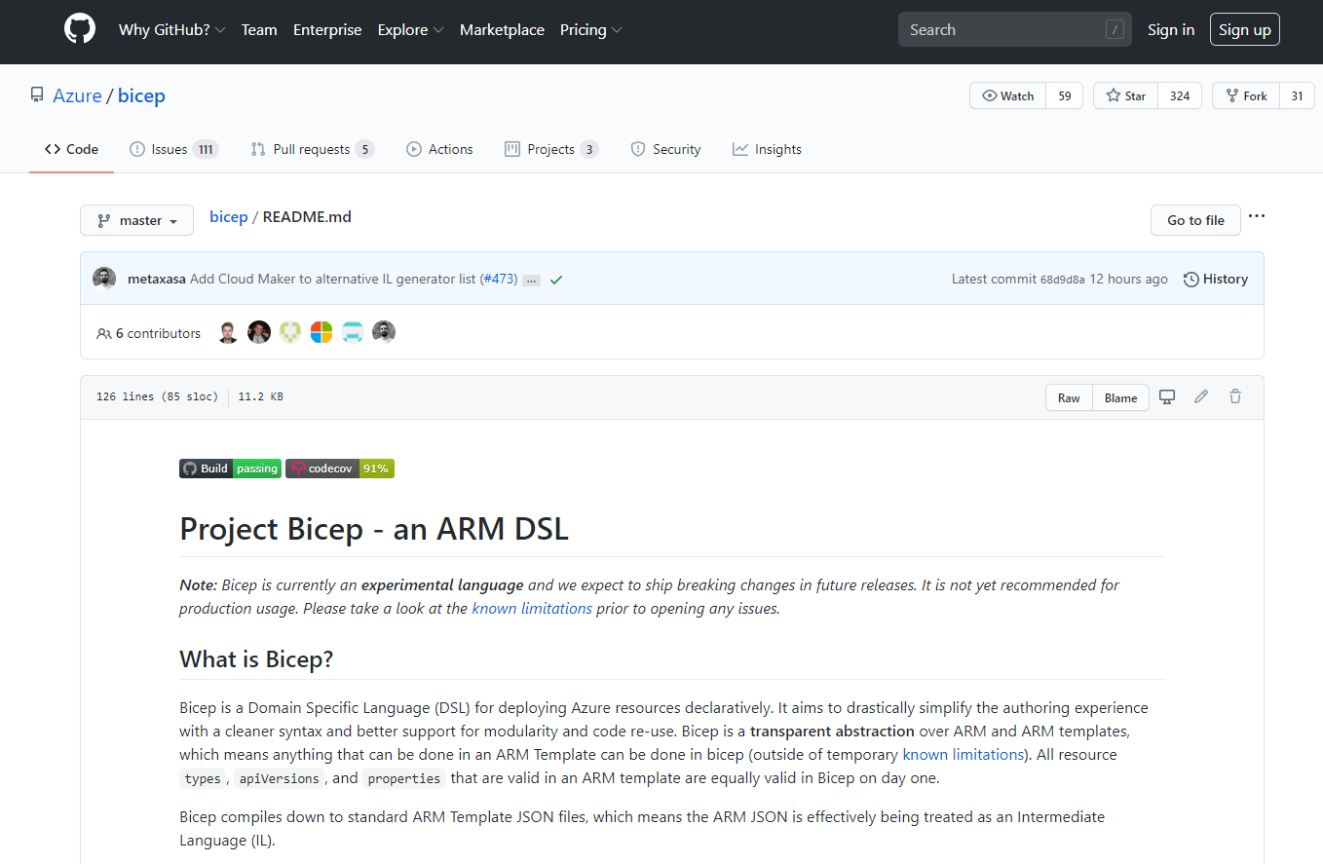Click the 6 contributors link
The height and width of the screenshot is (864, 1323).
(149, 333)
